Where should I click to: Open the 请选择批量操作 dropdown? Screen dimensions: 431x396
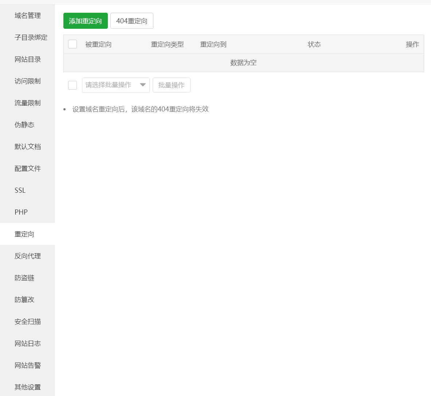116,85
